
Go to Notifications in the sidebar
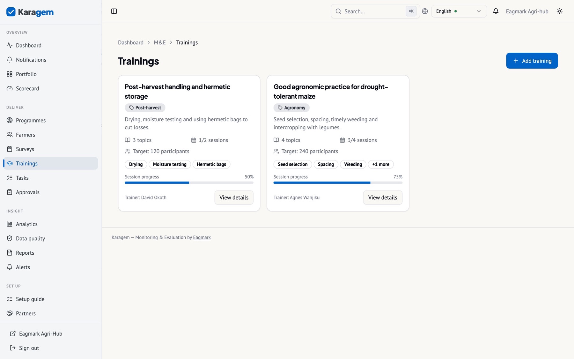[51, 60]
